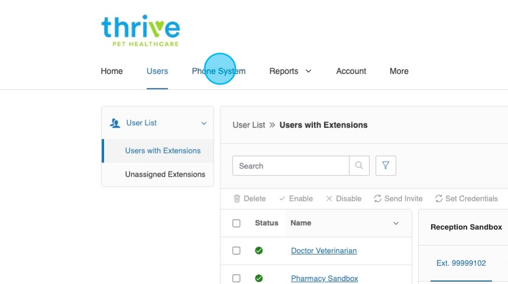
Task: Click the Set Credentials action
Action: 467,199
